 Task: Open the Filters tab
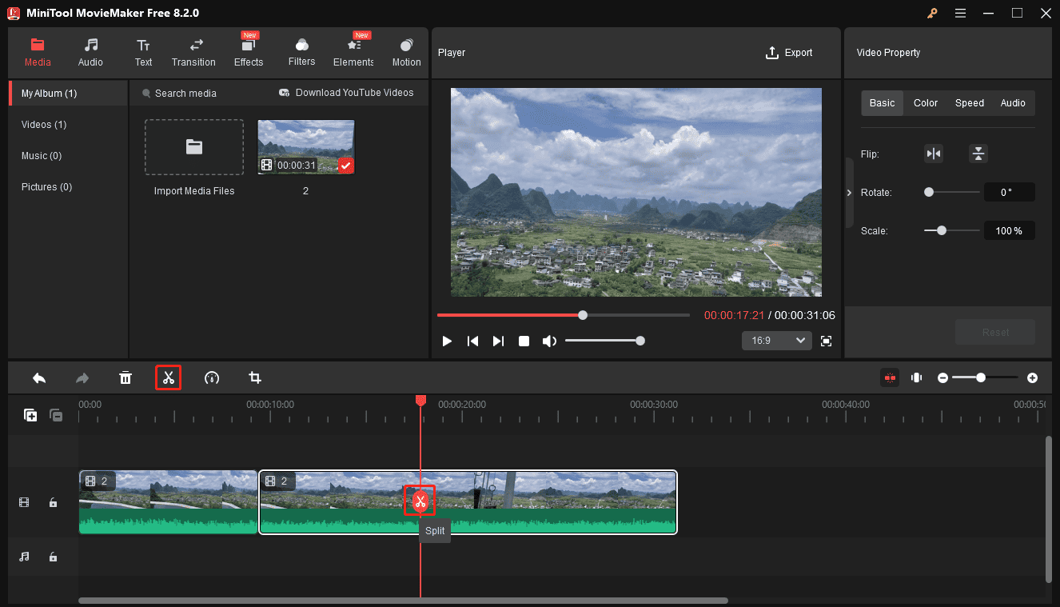coord(301,52)
